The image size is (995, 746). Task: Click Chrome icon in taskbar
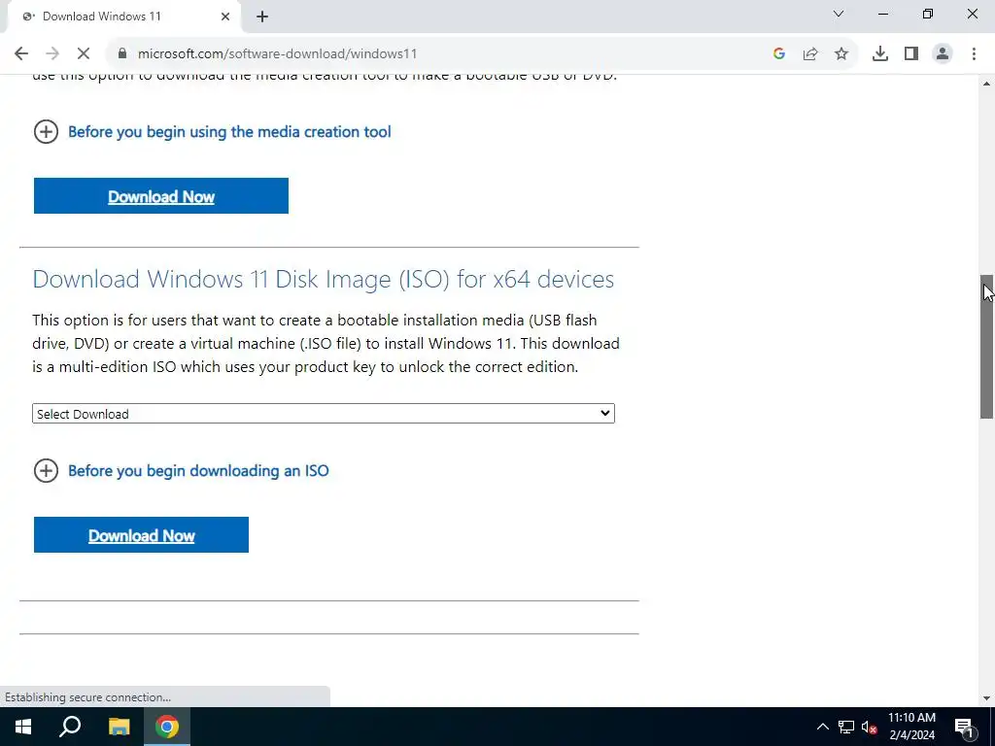click(x=167, y=727)
